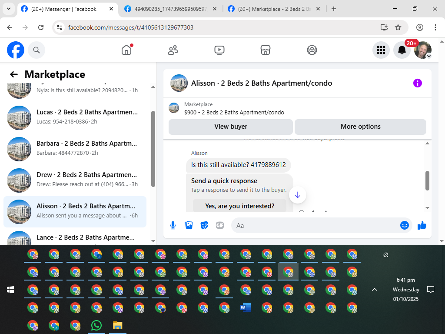
Task: Click the chat messages scrollbar thumb
Action: coord(428,180)
